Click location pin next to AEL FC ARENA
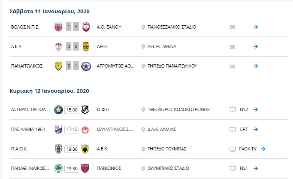The image size is (293, 179). pos(143,47)
